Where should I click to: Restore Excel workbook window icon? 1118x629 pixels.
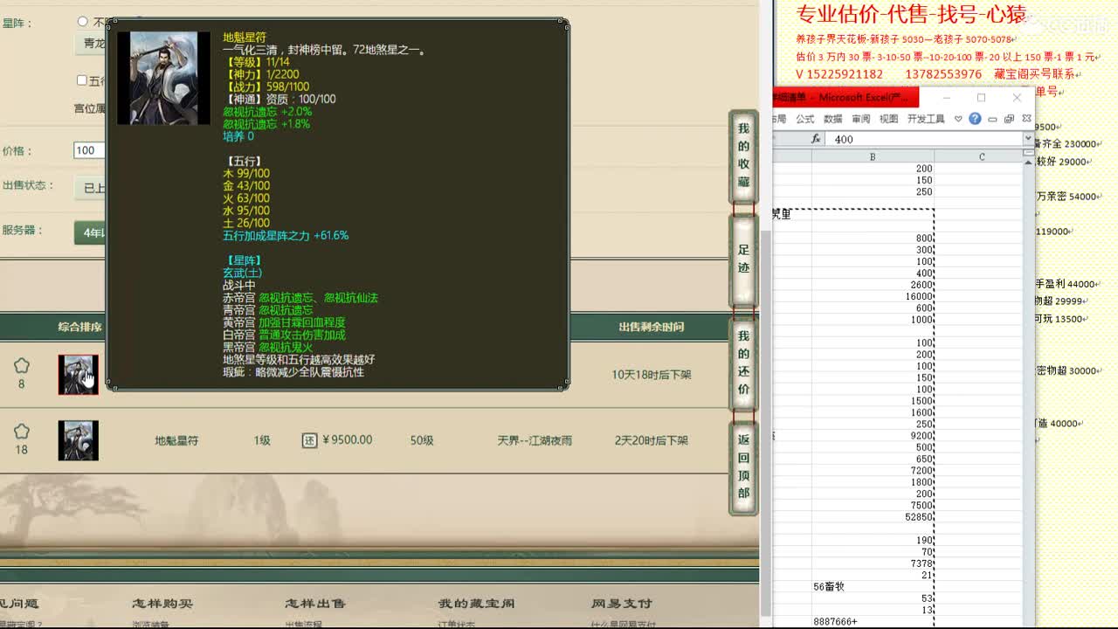1009,119
